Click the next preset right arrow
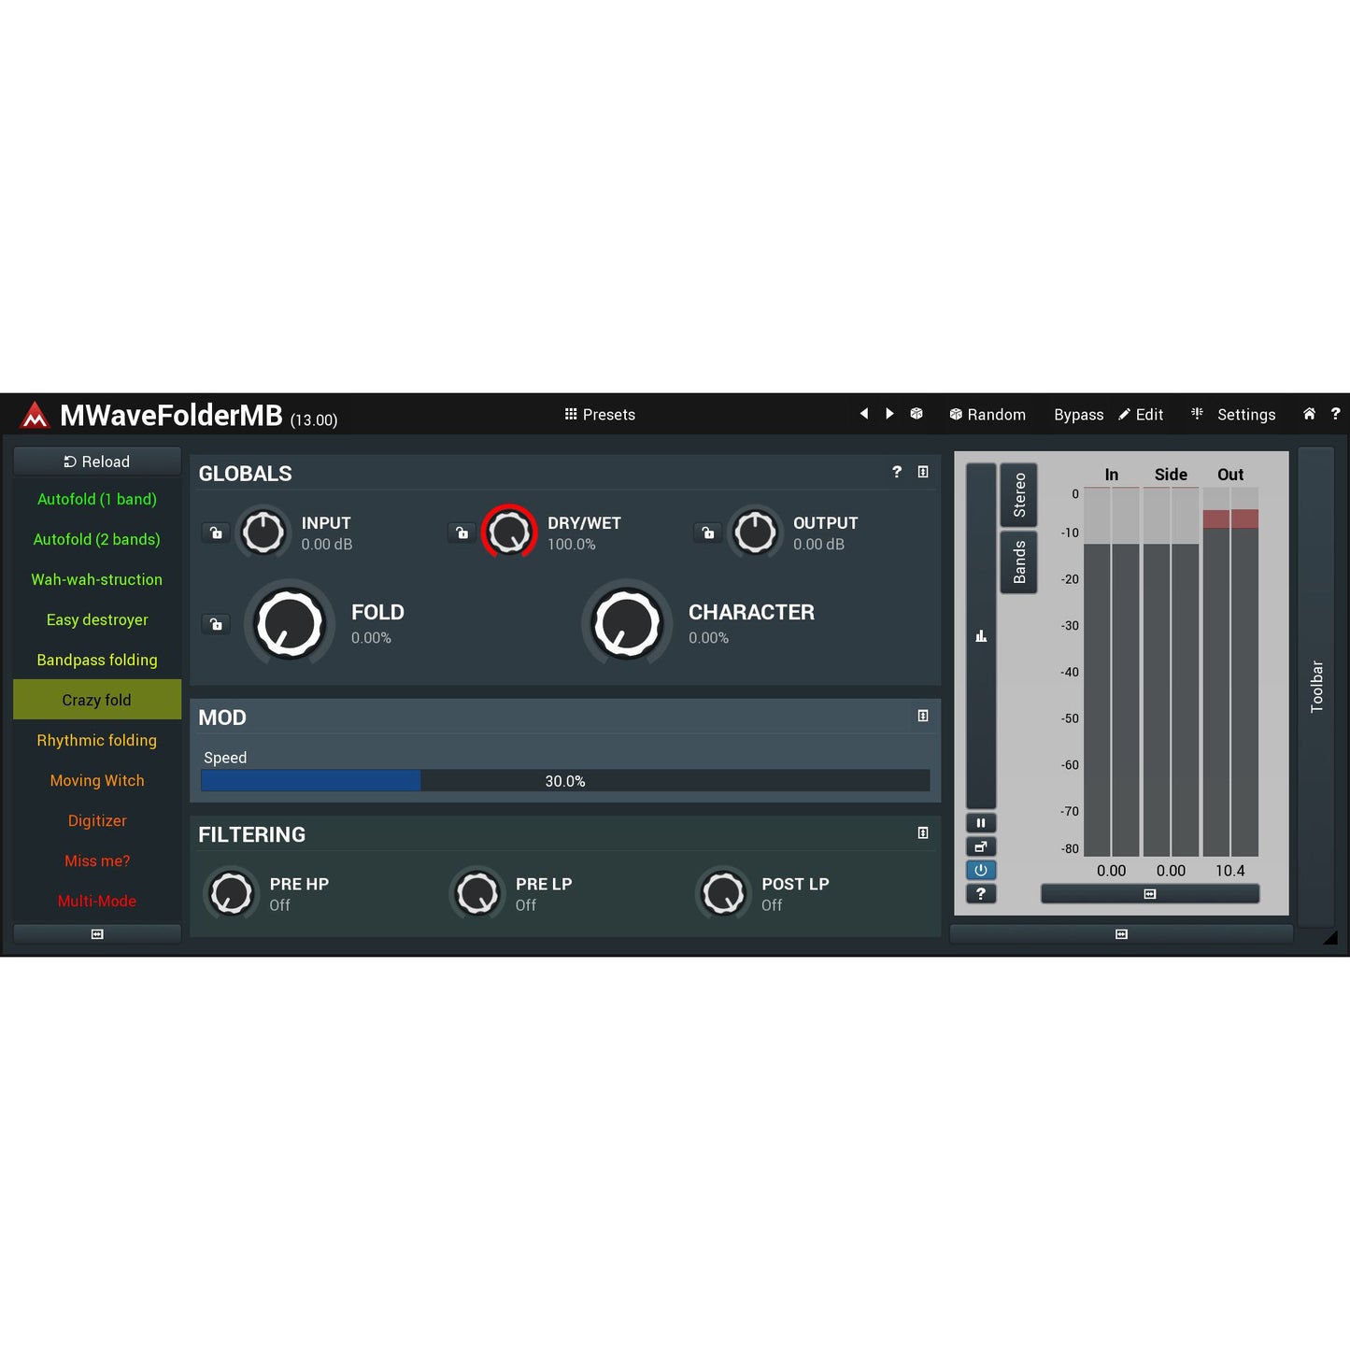The width and height of the screenshot is (1350, 1350). coord(889,414)
